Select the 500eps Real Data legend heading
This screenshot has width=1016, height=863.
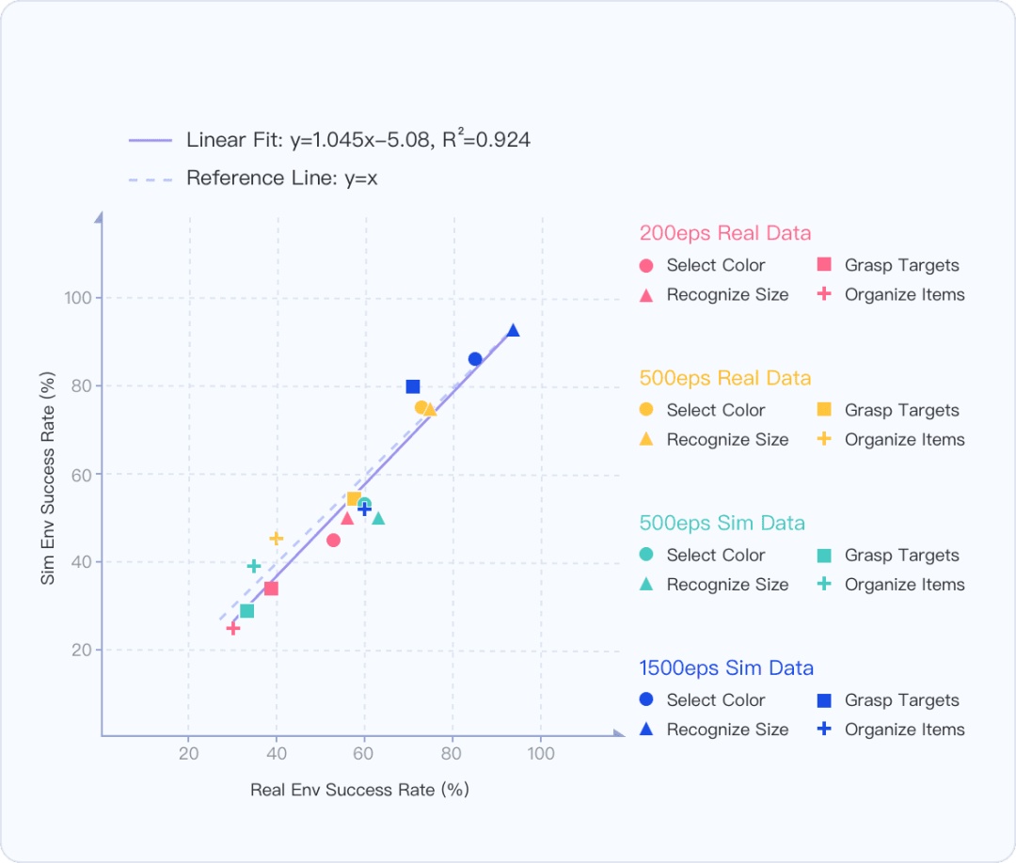(x=724, y=378)
